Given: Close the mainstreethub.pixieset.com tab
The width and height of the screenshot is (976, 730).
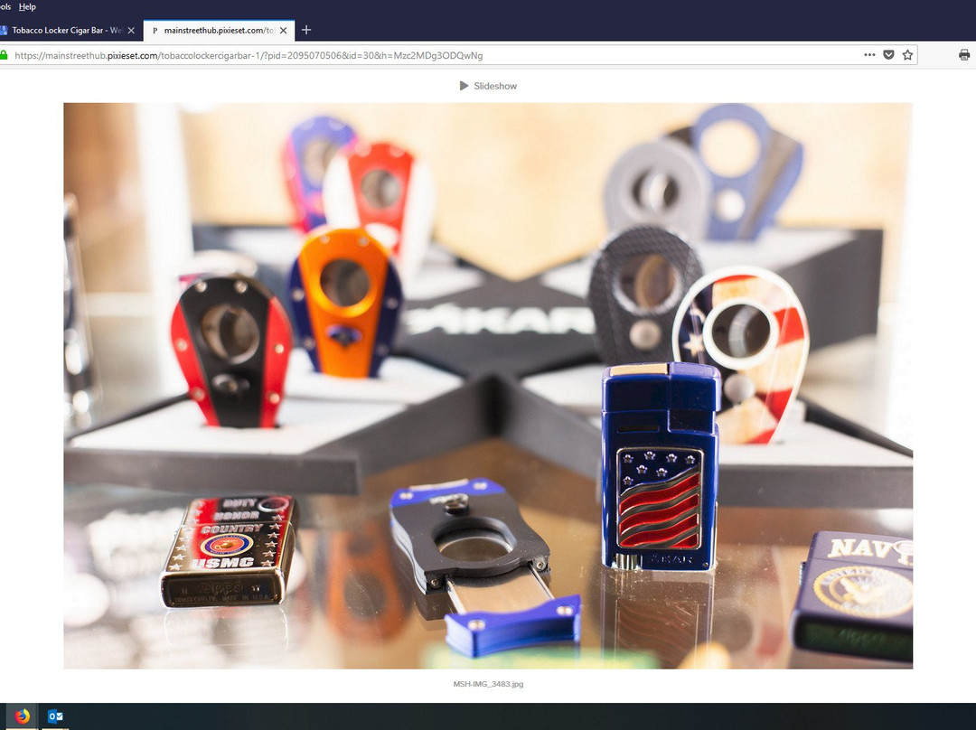Looking at the screenshot, I should pyautogui.click(x=284, y=30).
